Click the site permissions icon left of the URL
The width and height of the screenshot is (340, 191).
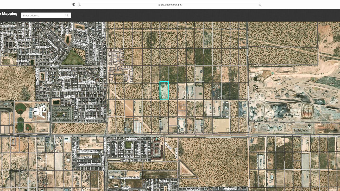click(80, 4)
